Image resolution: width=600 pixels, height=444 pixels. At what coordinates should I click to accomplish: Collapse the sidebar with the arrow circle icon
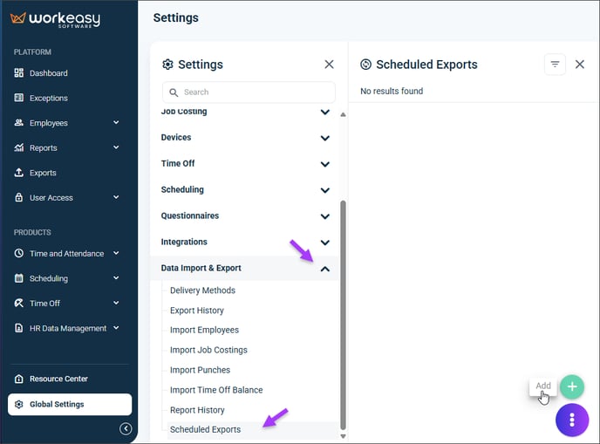126,428
